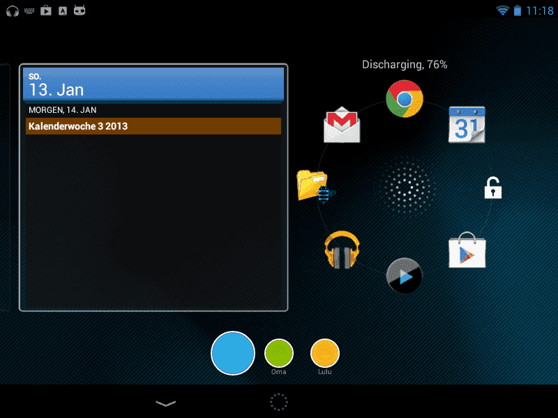Open the CyanogenMod mascot notification icon
This screenshot has height=418, width=558.
80,11
